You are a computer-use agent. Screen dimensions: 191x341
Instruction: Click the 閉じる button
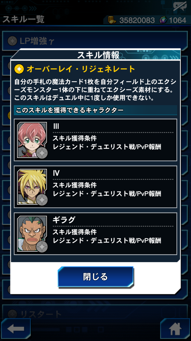click(x=95, y=277)
